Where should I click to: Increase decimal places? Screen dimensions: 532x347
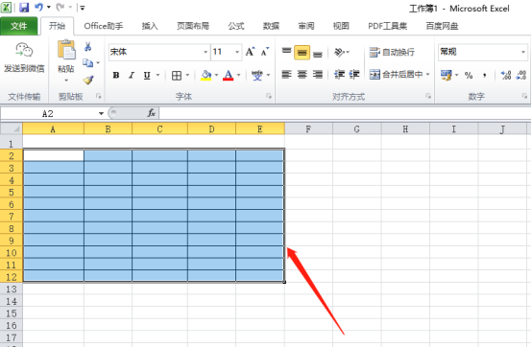click(506, 75)
